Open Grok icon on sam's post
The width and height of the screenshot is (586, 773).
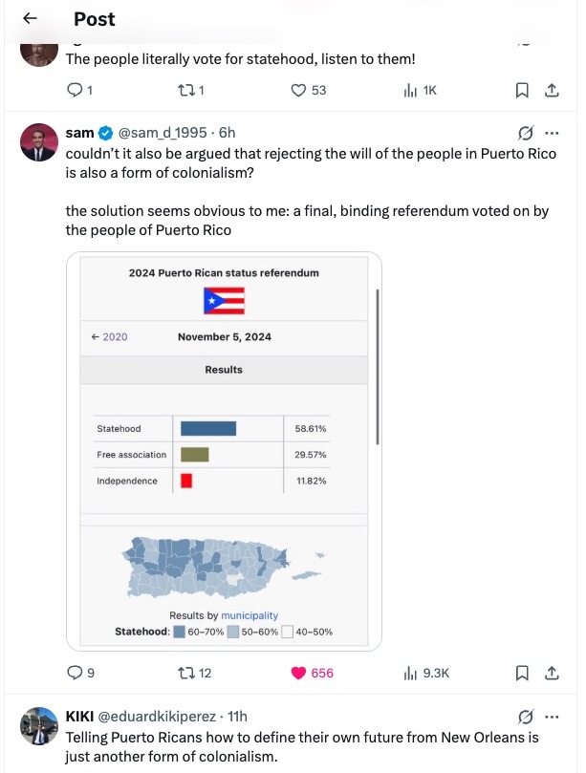[x=524, y=133]
